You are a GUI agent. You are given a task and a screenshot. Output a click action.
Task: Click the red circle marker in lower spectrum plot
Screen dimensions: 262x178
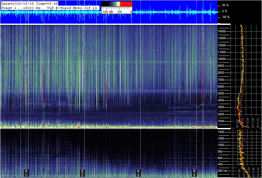[x=244, y=140]
